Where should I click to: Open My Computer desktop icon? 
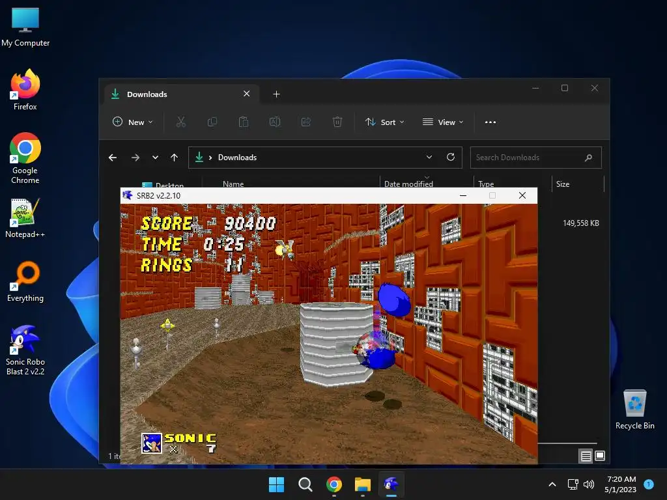[25, 26]
